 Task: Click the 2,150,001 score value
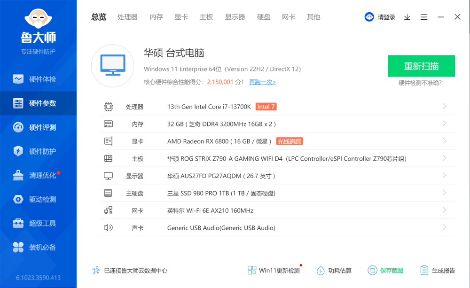(220, 82)
